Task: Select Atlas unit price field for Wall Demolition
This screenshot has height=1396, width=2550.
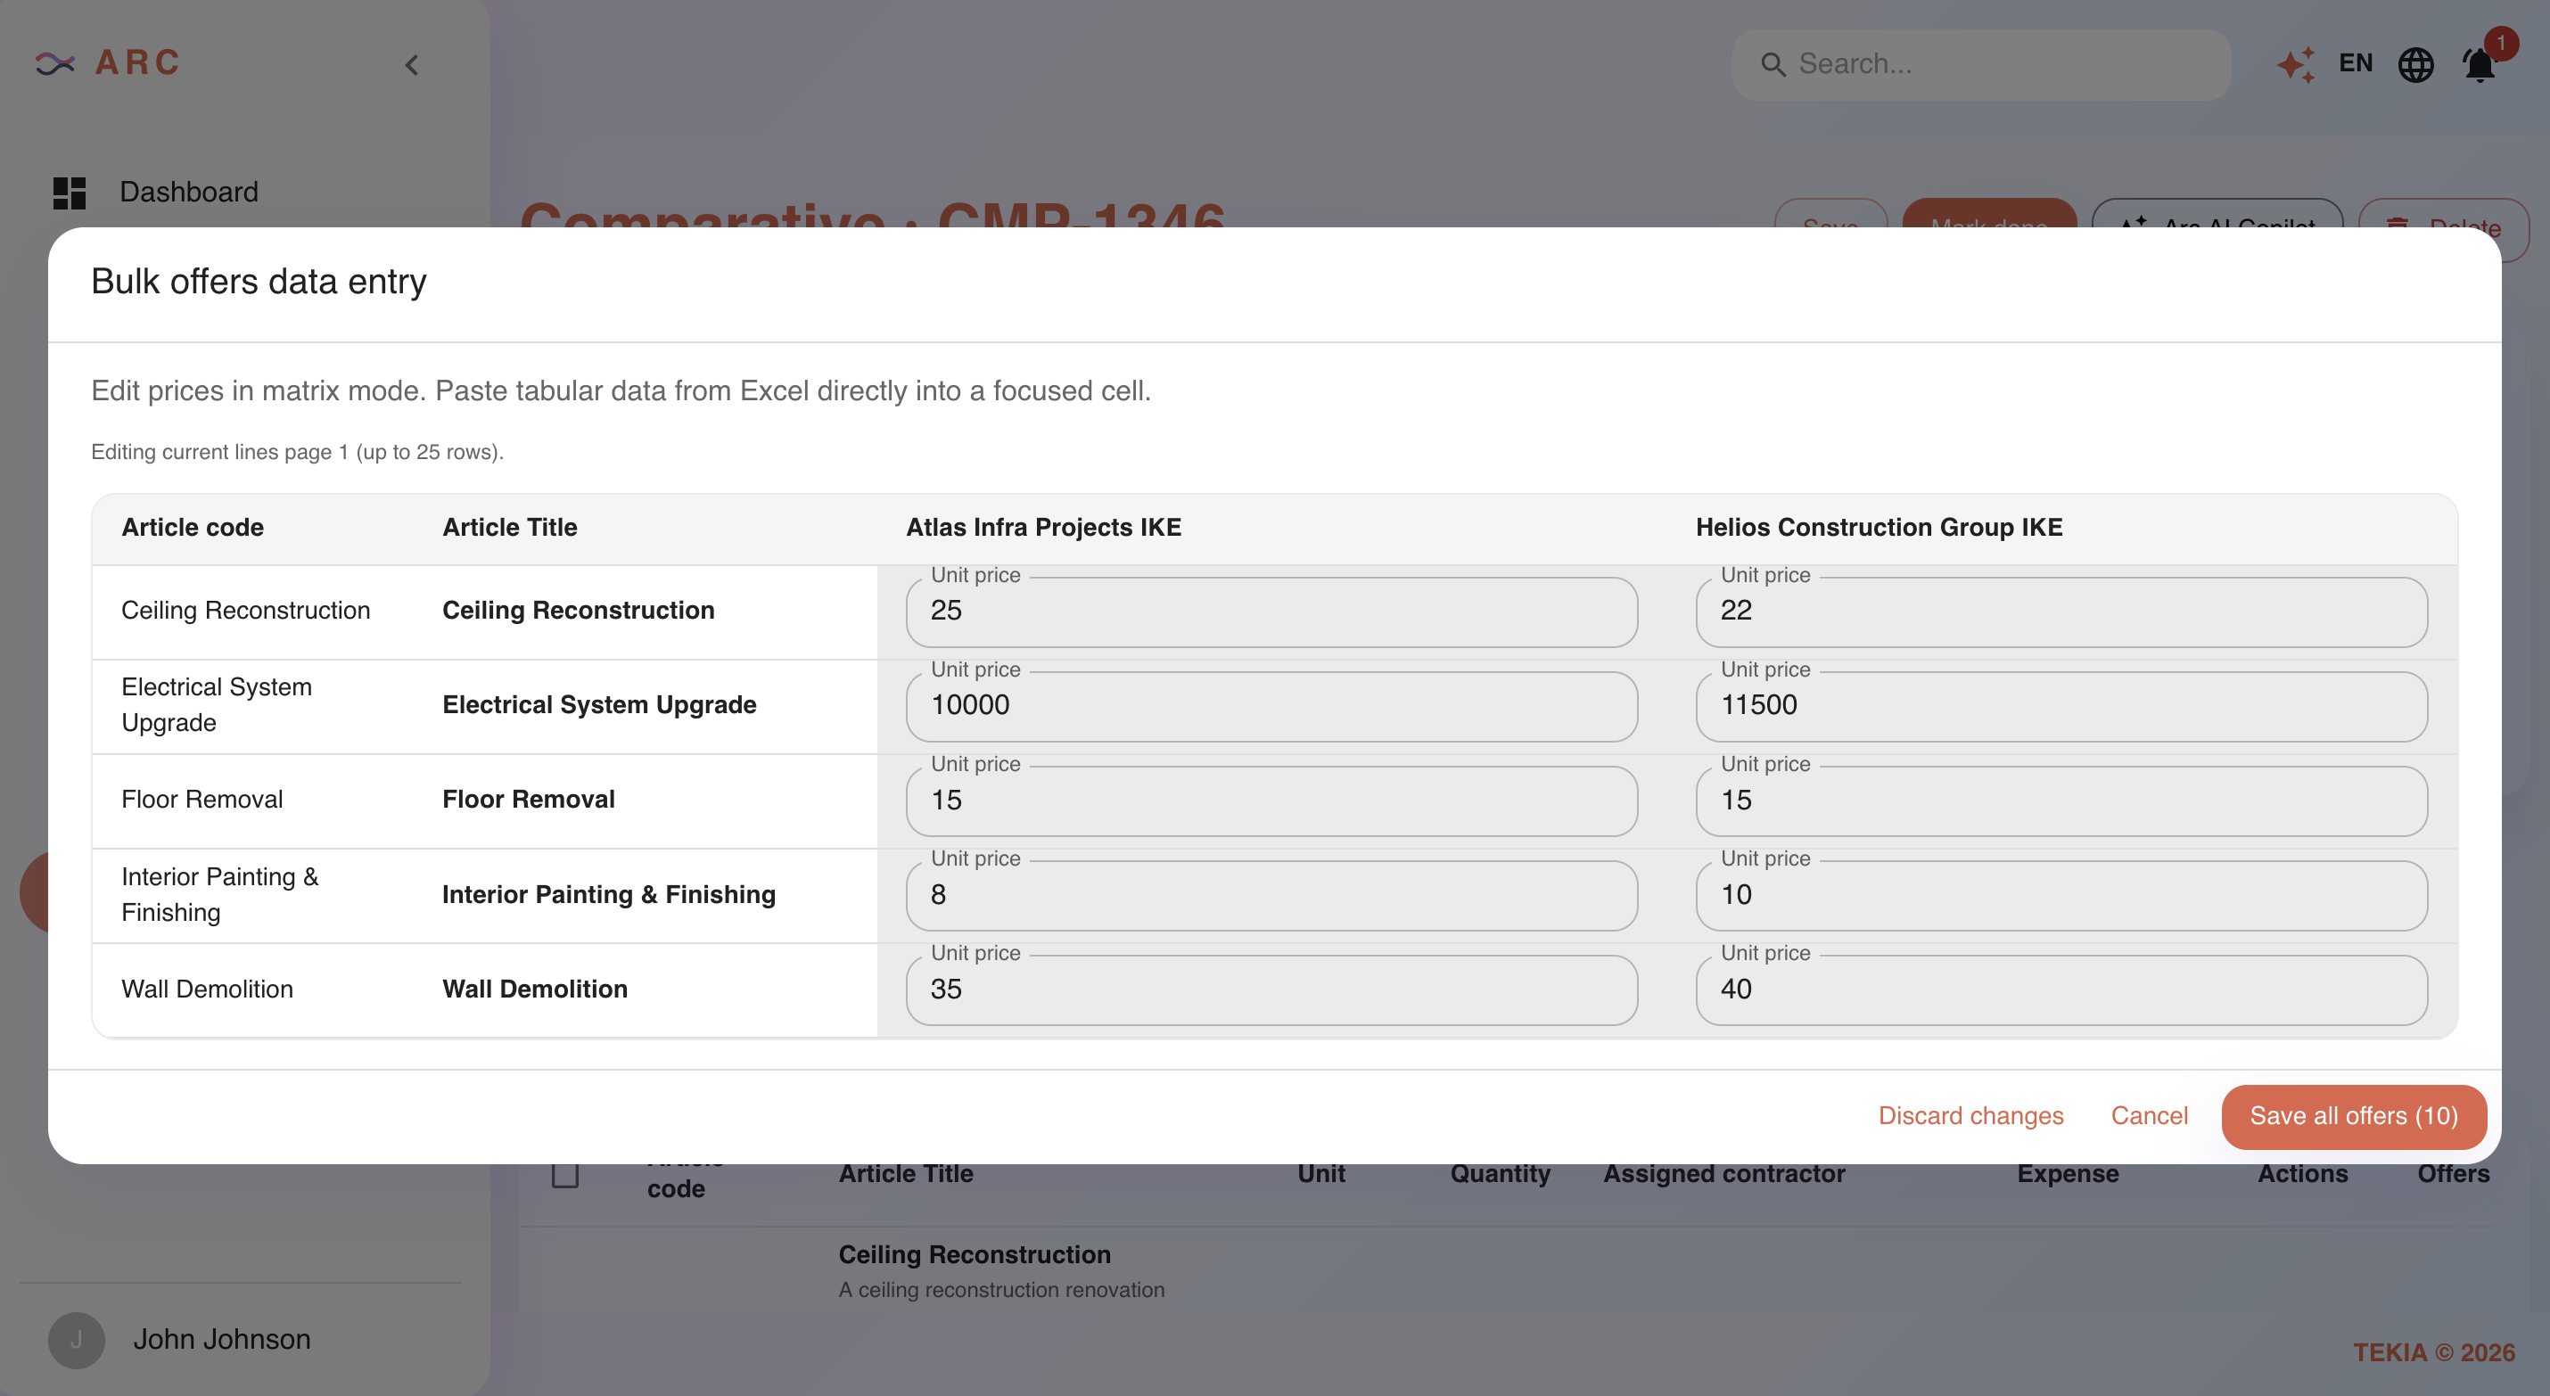Action: pyautogui.click(x=1271, y=990)
